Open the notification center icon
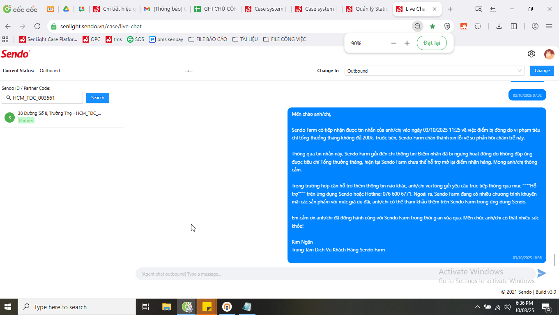 (546, 307)
